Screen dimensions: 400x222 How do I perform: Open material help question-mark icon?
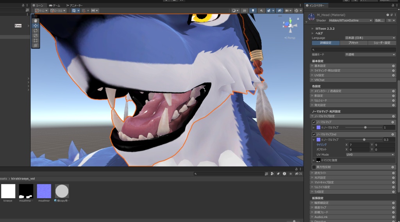coord(387,15)
